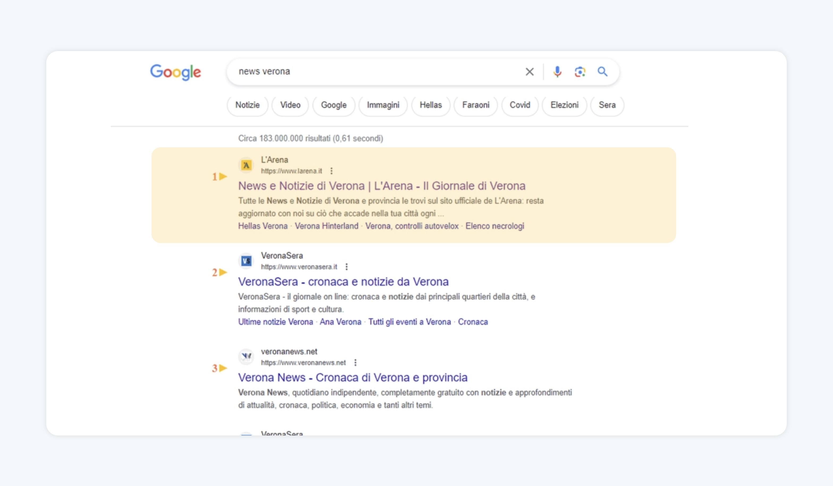
Task: Select the Immagini filter chip
Action: point(383,105)
